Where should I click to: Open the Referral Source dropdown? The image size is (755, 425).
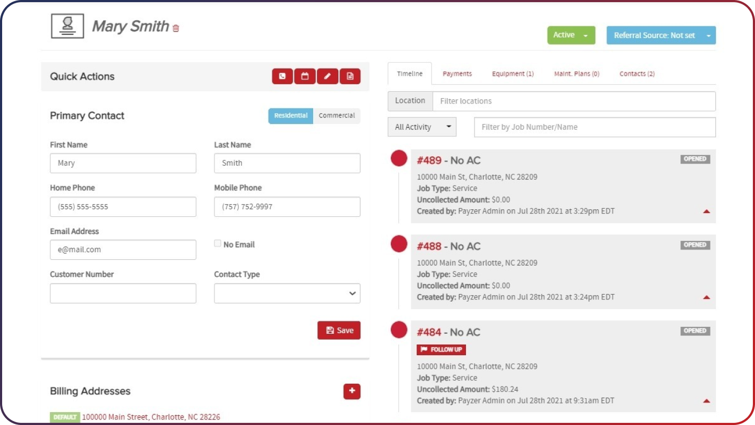(661, 35)
